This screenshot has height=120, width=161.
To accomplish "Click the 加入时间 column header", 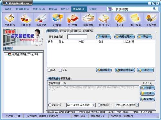I will [139, 42].
